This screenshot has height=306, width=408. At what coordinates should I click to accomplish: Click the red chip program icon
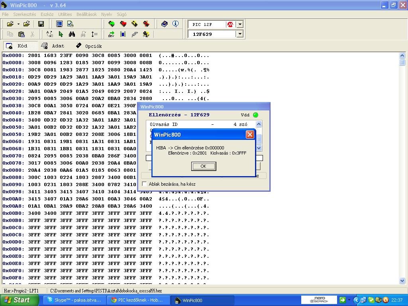(x=123, y=24)
